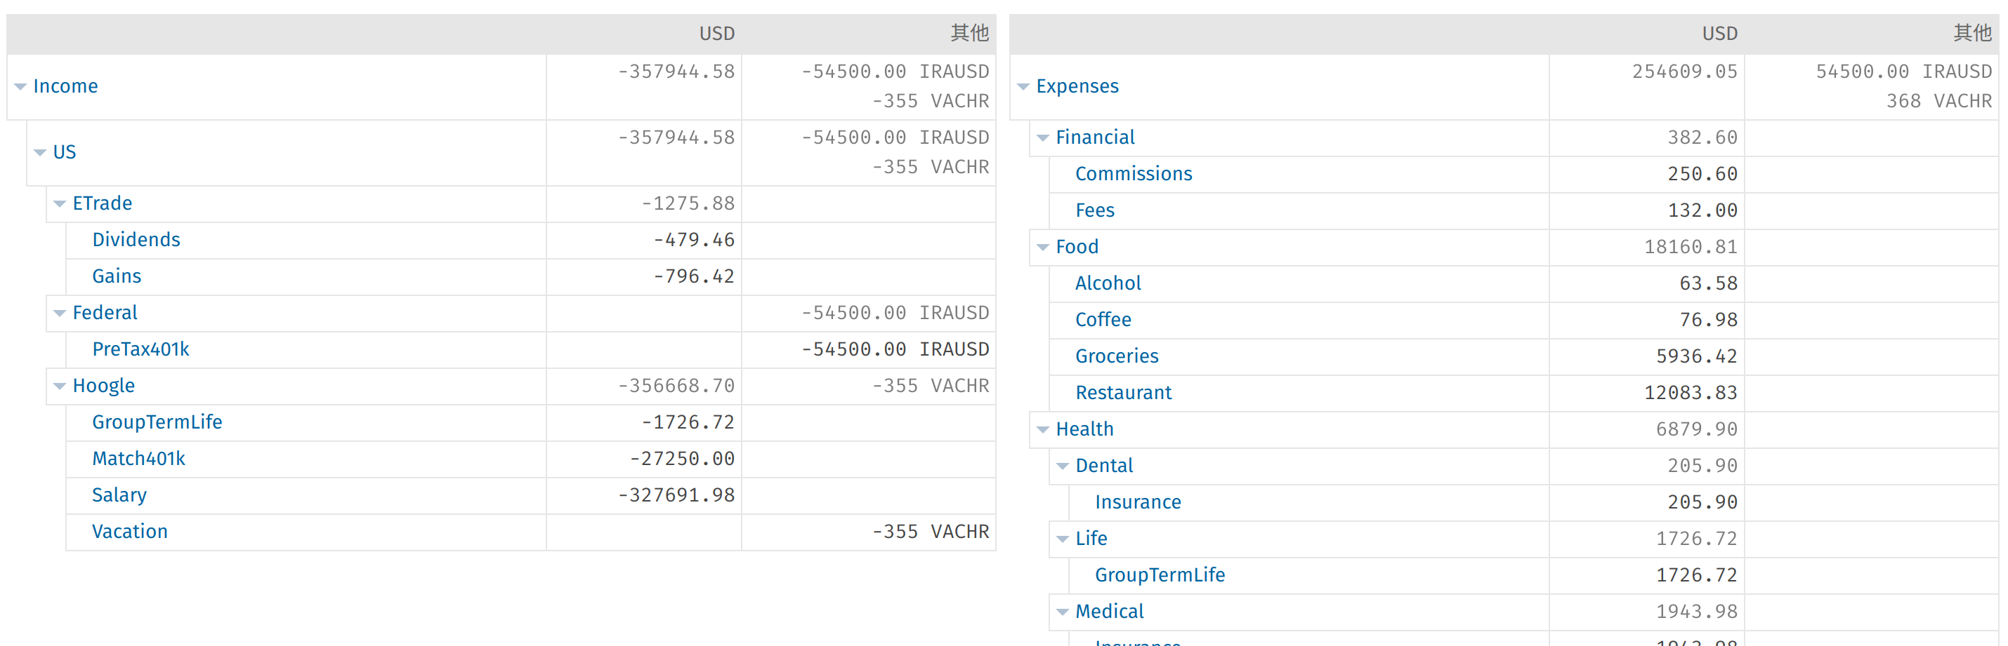Open the Commissions expense account

point(1134,175)
